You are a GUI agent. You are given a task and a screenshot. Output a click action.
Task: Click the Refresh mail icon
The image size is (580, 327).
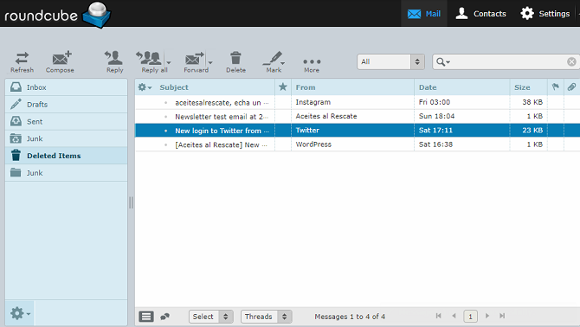click(x=22, y=61)
